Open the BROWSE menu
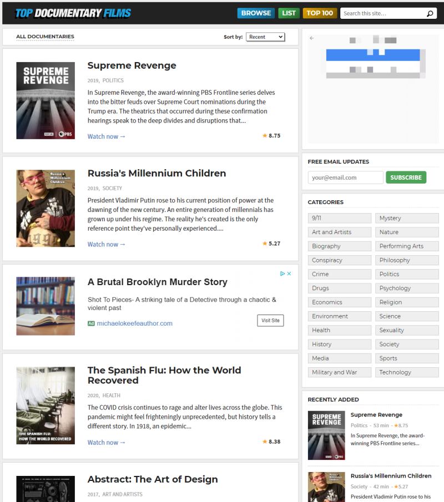Image resolution: width=444 pixels, height=502 pixels. (x=256, y=13)
